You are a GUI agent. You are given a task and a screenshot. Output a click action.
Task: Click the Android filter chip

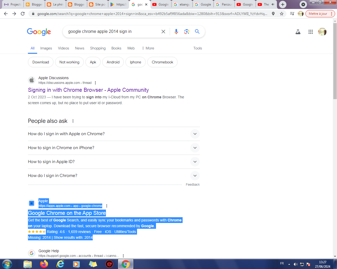pyautogui.click(x=113, y=62)
